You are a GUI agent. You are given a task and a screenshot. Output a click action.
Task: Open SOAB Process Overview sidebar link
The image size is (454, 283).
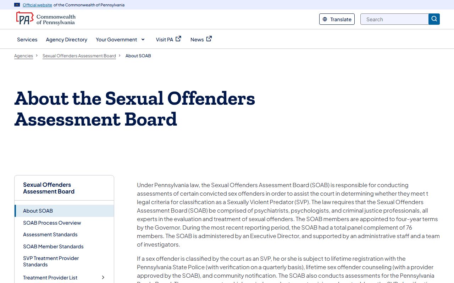(x=52, y=223)
